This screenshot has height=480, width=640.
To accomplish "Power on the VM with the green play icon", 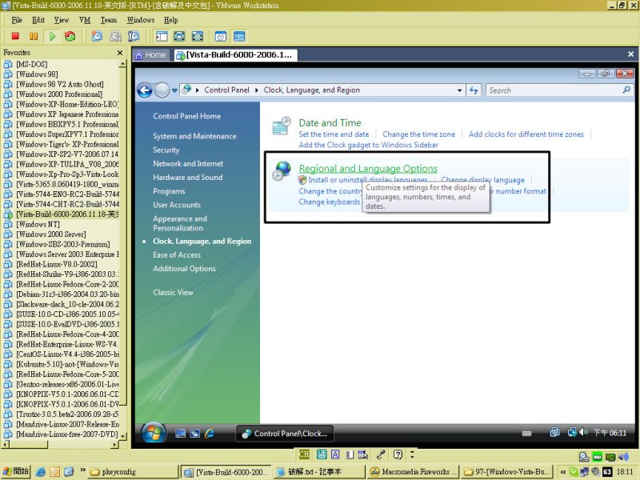I will (52, 36).
